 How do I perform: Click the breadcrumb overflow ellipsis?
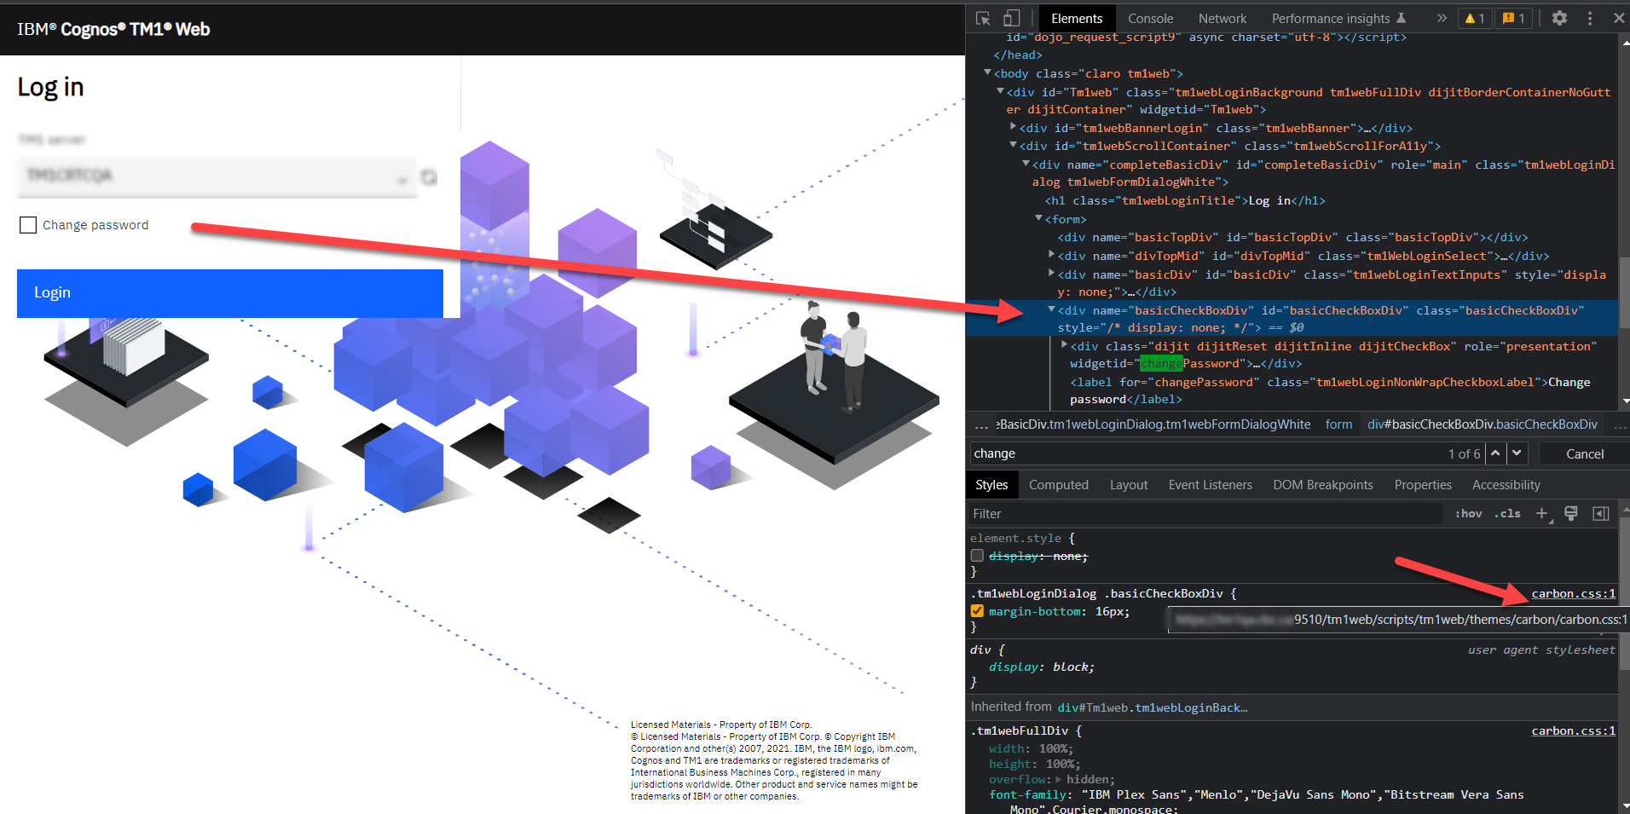pyautogui.click(x=981, y=424)
